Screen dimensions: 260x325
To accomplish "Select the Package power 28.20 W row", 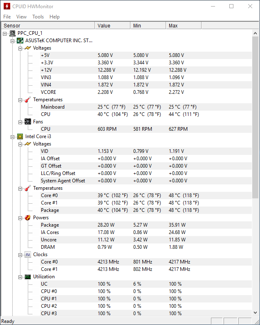I will click(x=146, y=225).
